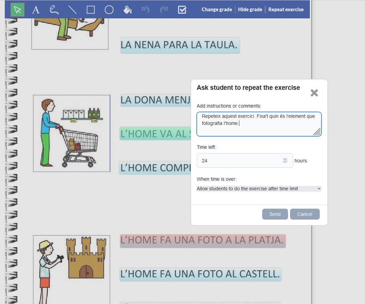This screenshot has width=365, height=304.
Task: Select the checkbox grading tool
Action: (x=182, y=10)
